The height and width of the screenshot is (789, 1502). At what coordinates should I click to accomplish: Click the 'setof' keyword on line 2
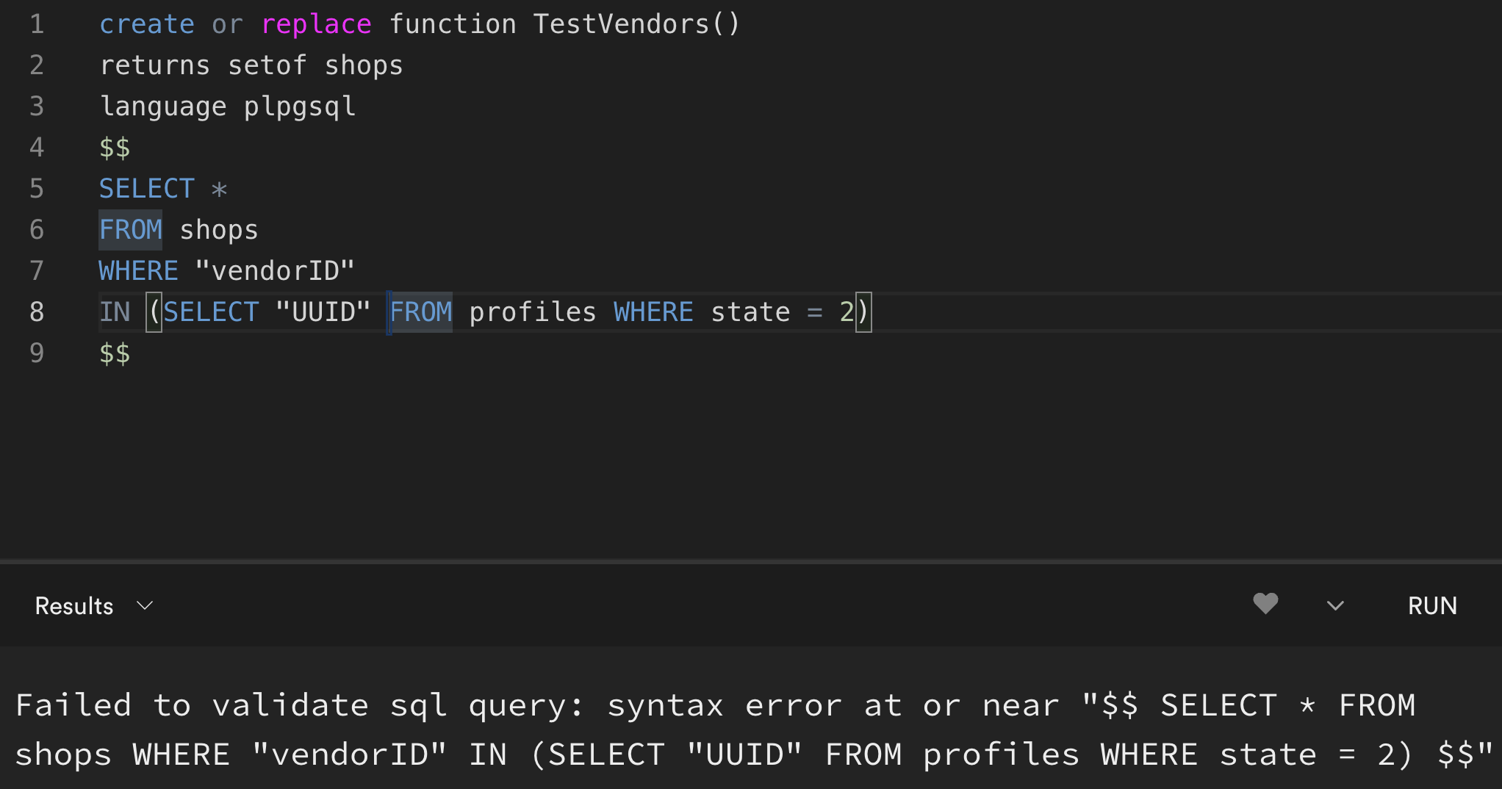point(267,65)
